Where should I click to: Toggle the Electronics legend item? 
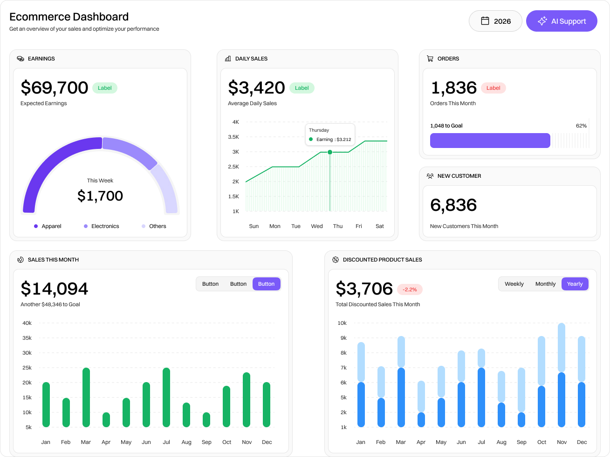[102, 226]
